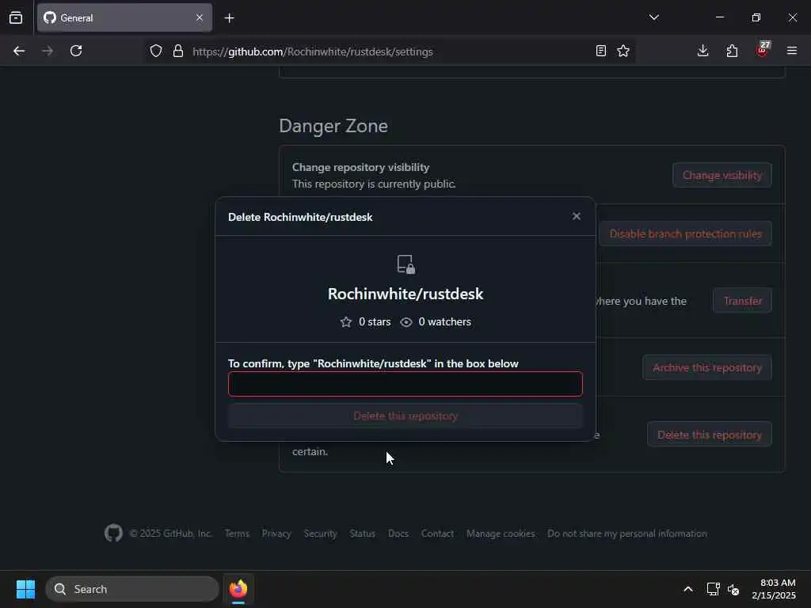Close the Delete Rochinwhite/rustdesk dialog
This screenshot has width=811, height=608.
pyautogui.click(x=577, y=216)
